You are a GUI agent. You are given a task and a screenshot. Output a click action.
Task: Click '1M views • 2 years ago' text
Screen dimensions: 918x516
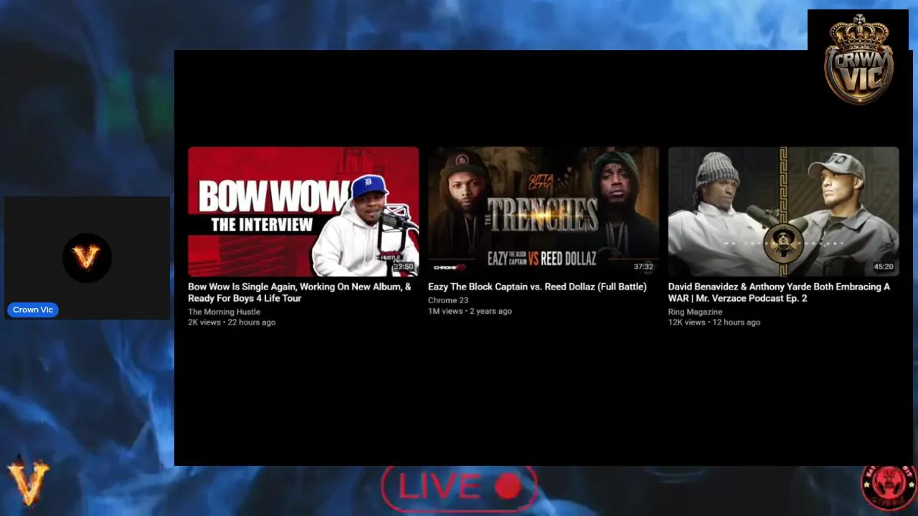pos(470,311)
